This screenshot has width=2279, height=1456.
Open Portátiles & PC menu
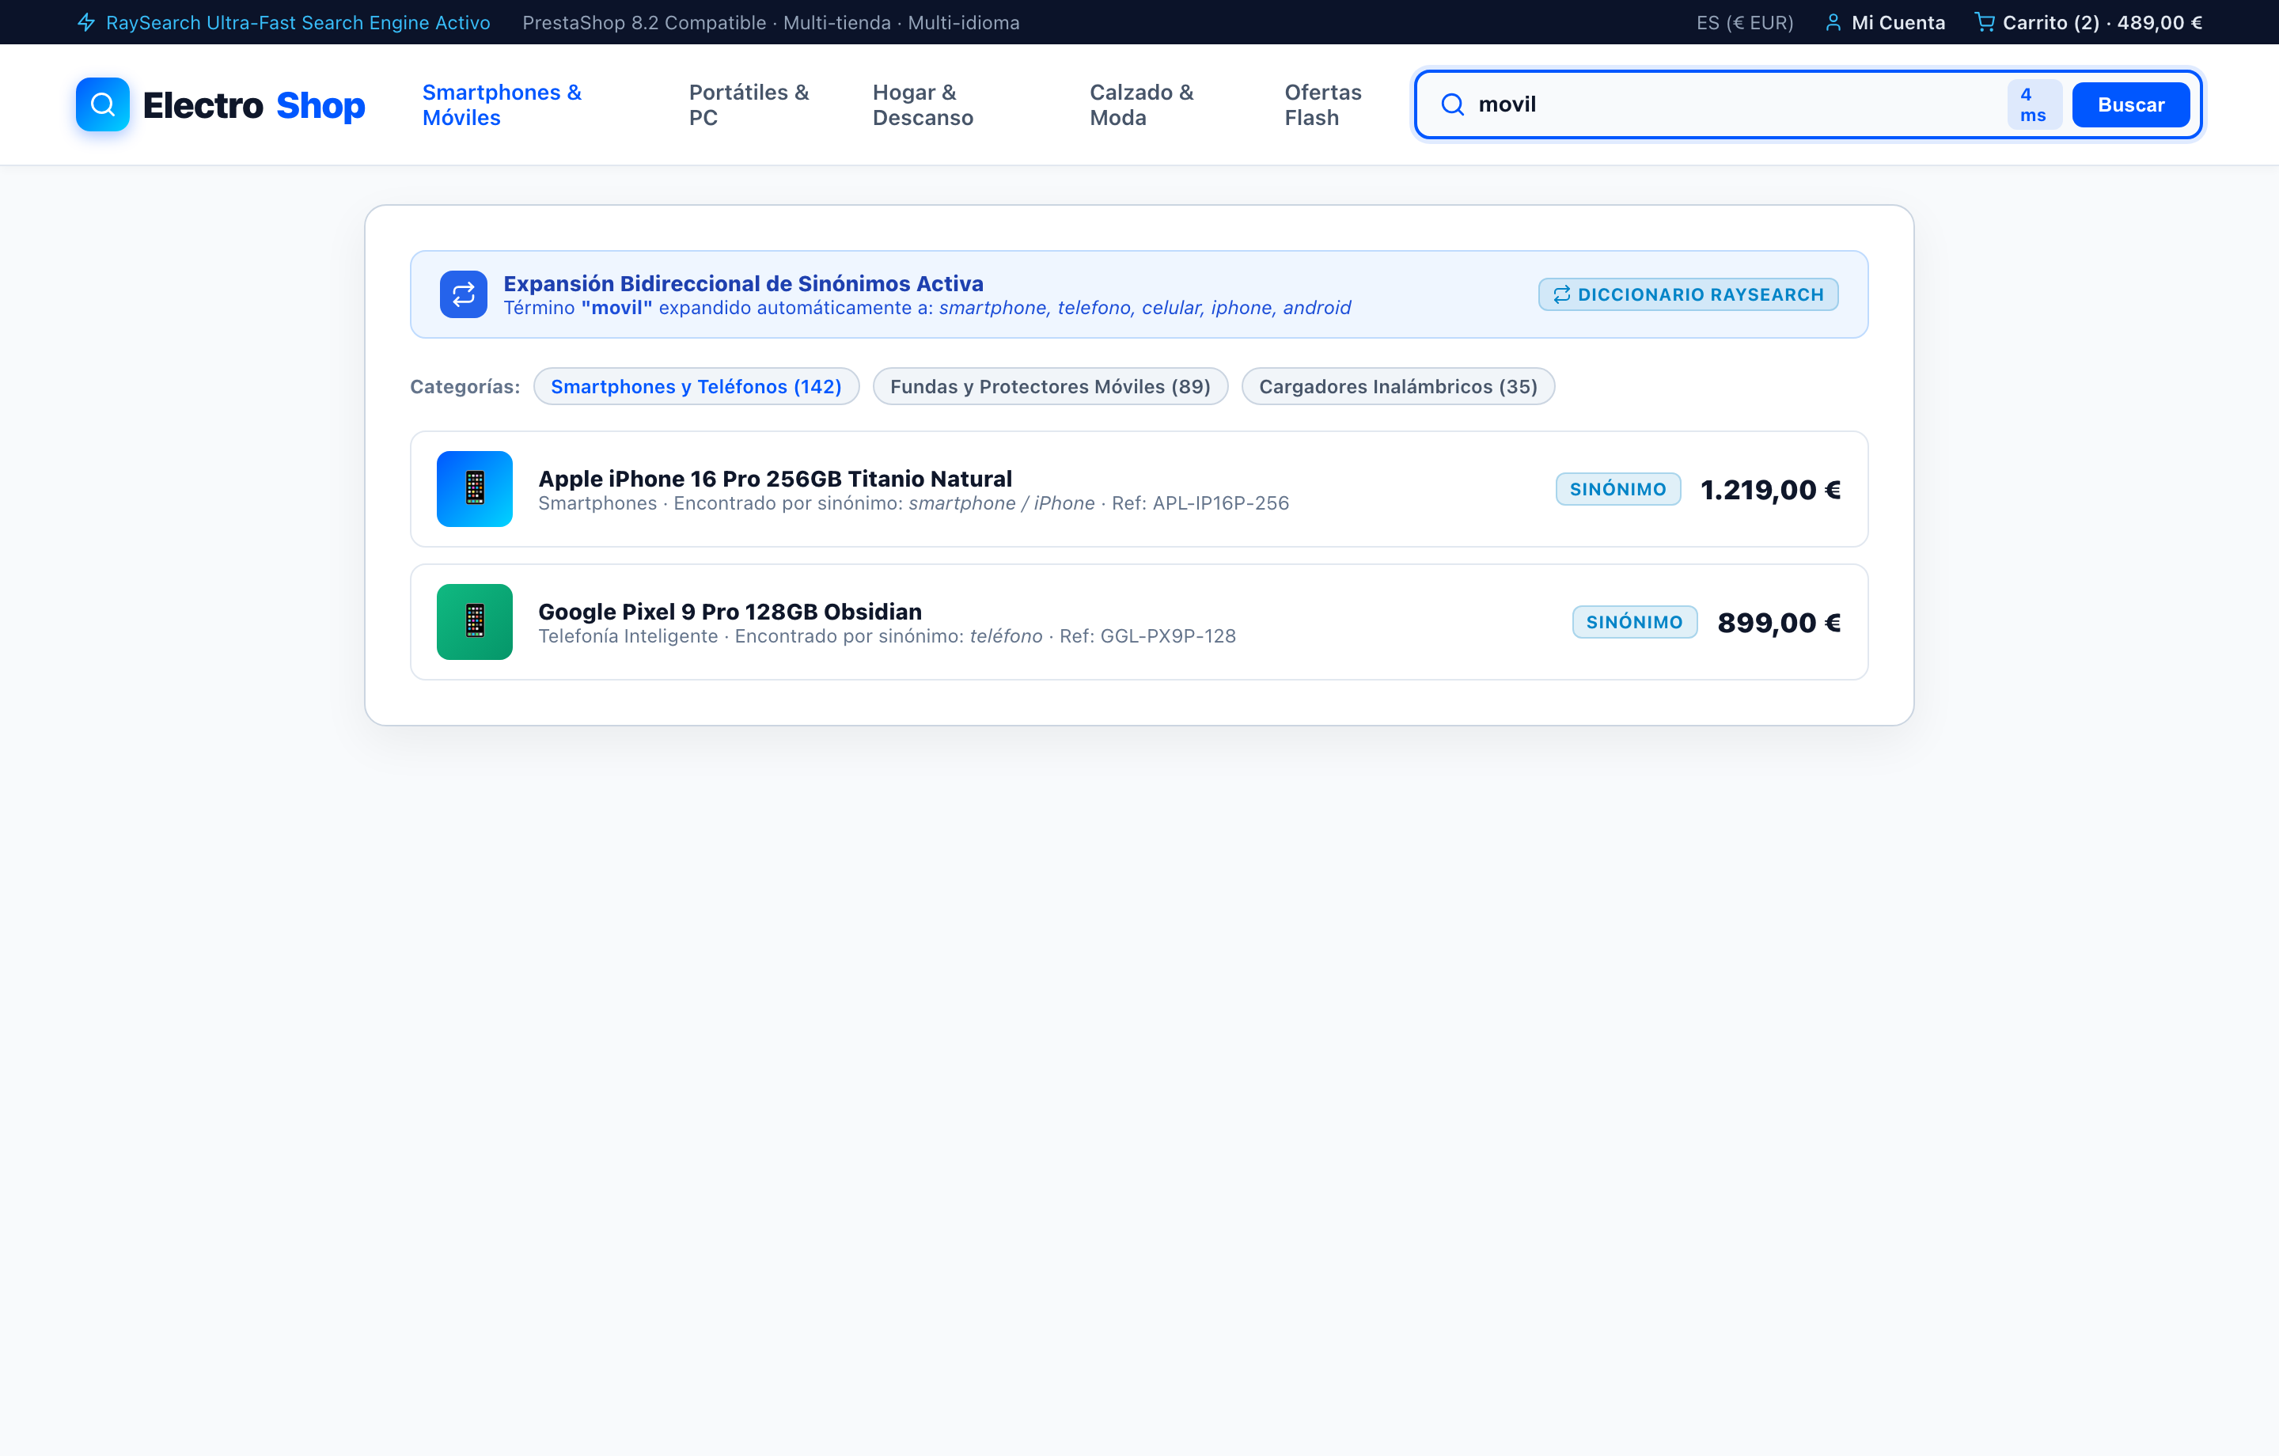[x=749, y=105]
